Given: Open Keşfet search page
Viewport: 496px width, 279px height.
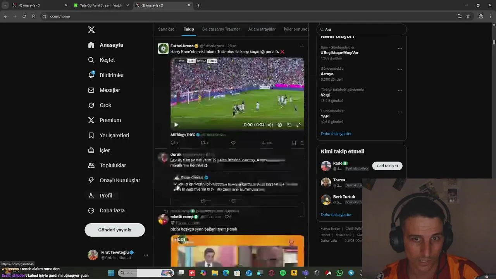Looking at the screenshot, I should [x=102, y=60].
